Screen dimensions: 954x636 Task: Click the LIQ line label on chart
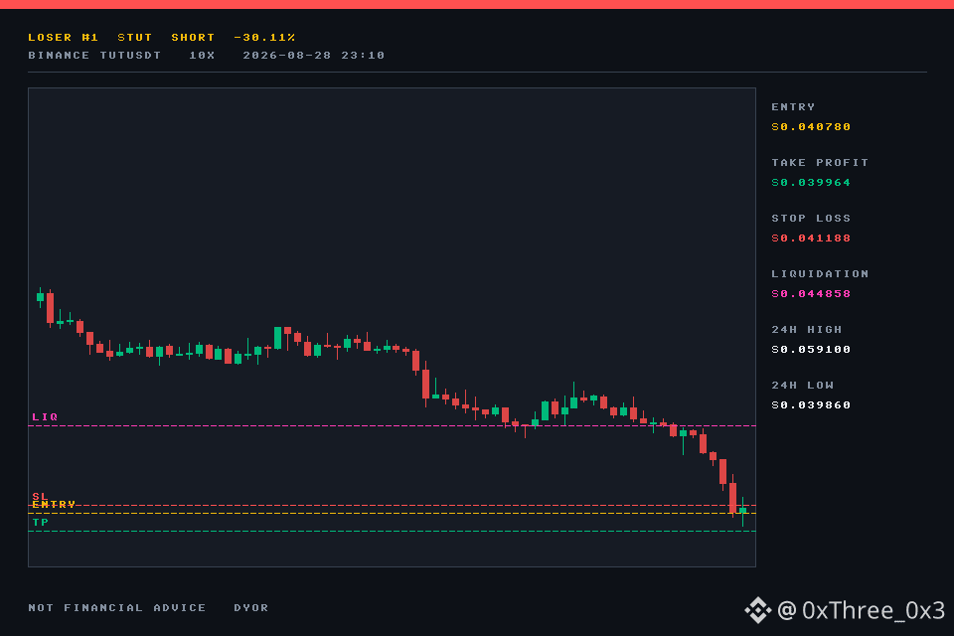45,417
